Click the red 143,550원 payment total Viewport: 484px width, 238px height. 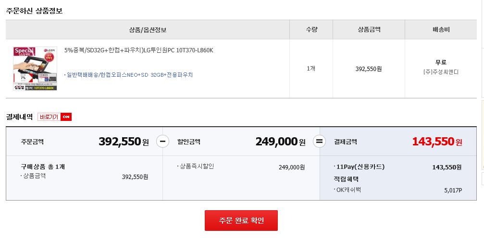coord(436,142)
